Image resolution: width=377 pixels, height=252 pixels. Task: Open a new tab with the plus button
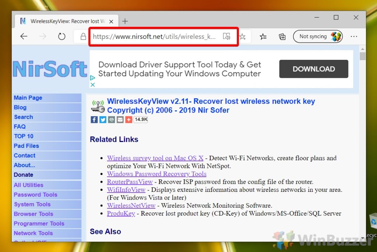pos(125,21)
